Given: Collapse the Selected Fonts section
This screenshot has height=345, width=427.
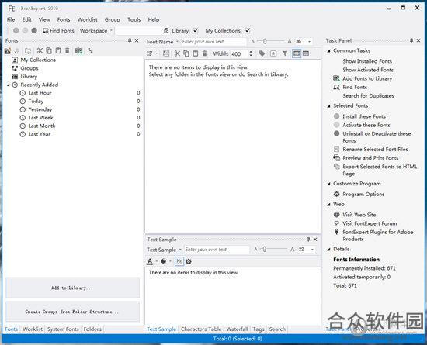Looking at the screenshot, I should coord(328,106).
